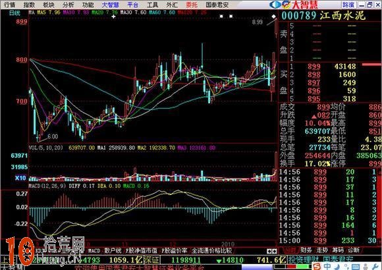Open the 国泰君安 menu

point(217,5)
